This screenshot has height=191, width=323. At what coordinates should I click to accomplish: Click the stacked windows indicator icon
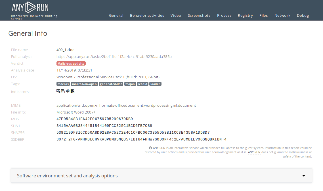[x=63, y=91]
